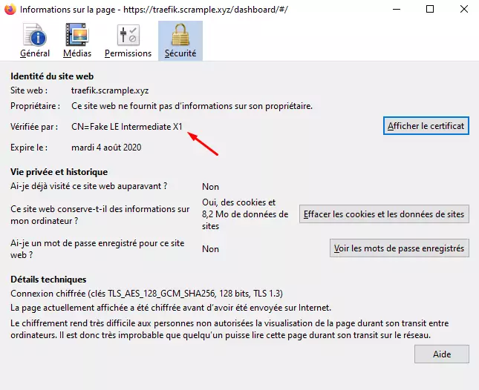Switch to the Médias tab
The width and height of the screenshot is (479, 390).
click(x=77, y=41)
